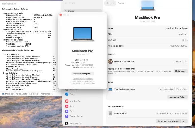Open Tempo de Uso hourglass icon
Screen dimensions: 195x128
tap(67, 116)
